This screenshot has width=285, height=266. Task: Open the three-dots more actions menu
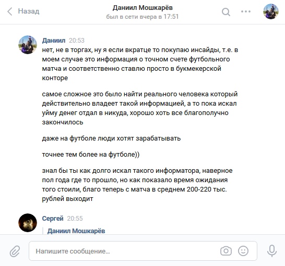(246, 11)
